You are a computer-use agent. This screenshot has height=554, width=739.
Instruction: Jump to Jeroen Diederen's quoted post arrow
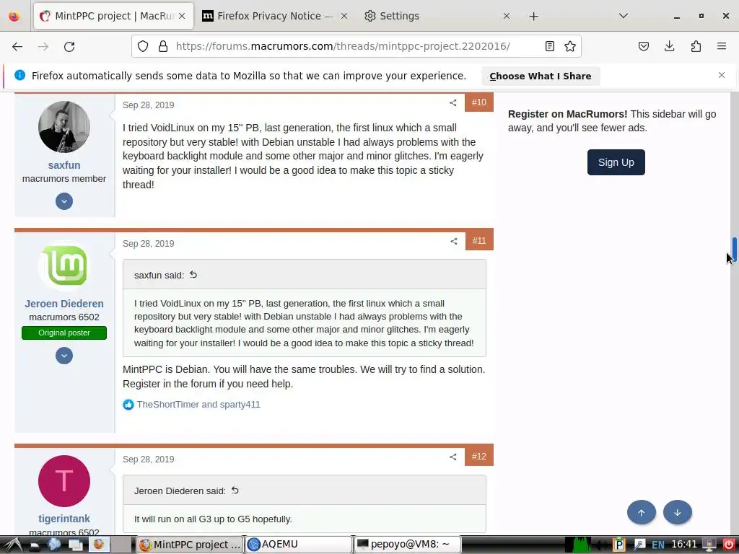pyautogui.click(x=235, y=491)
